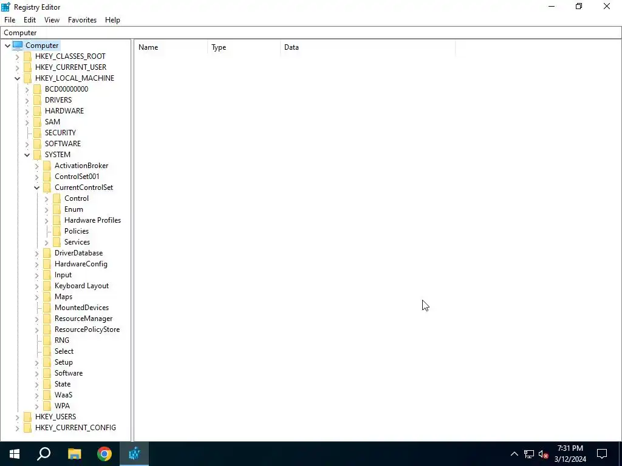This screenshot has width=622, height=466.
Task: Select the RNG key
Action: [x=61, y=340]
